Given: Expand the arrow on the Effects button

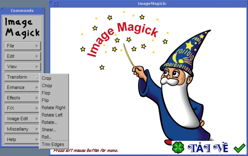Looking at the screenshot, I should [37, 98].
